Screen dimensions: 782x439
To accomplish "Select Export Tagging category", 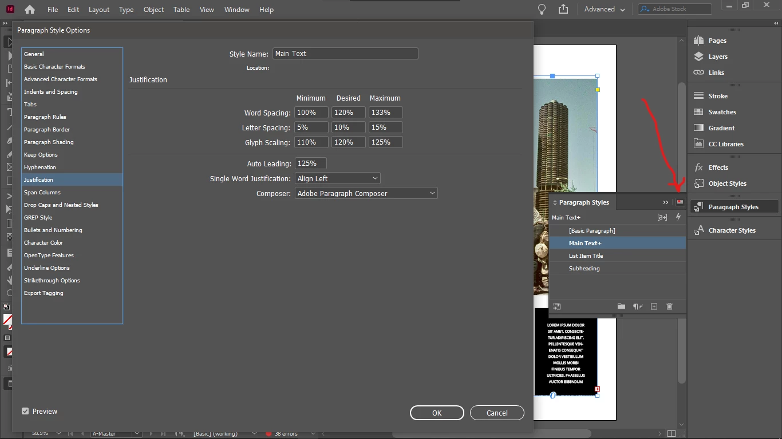I will point(72,293).
